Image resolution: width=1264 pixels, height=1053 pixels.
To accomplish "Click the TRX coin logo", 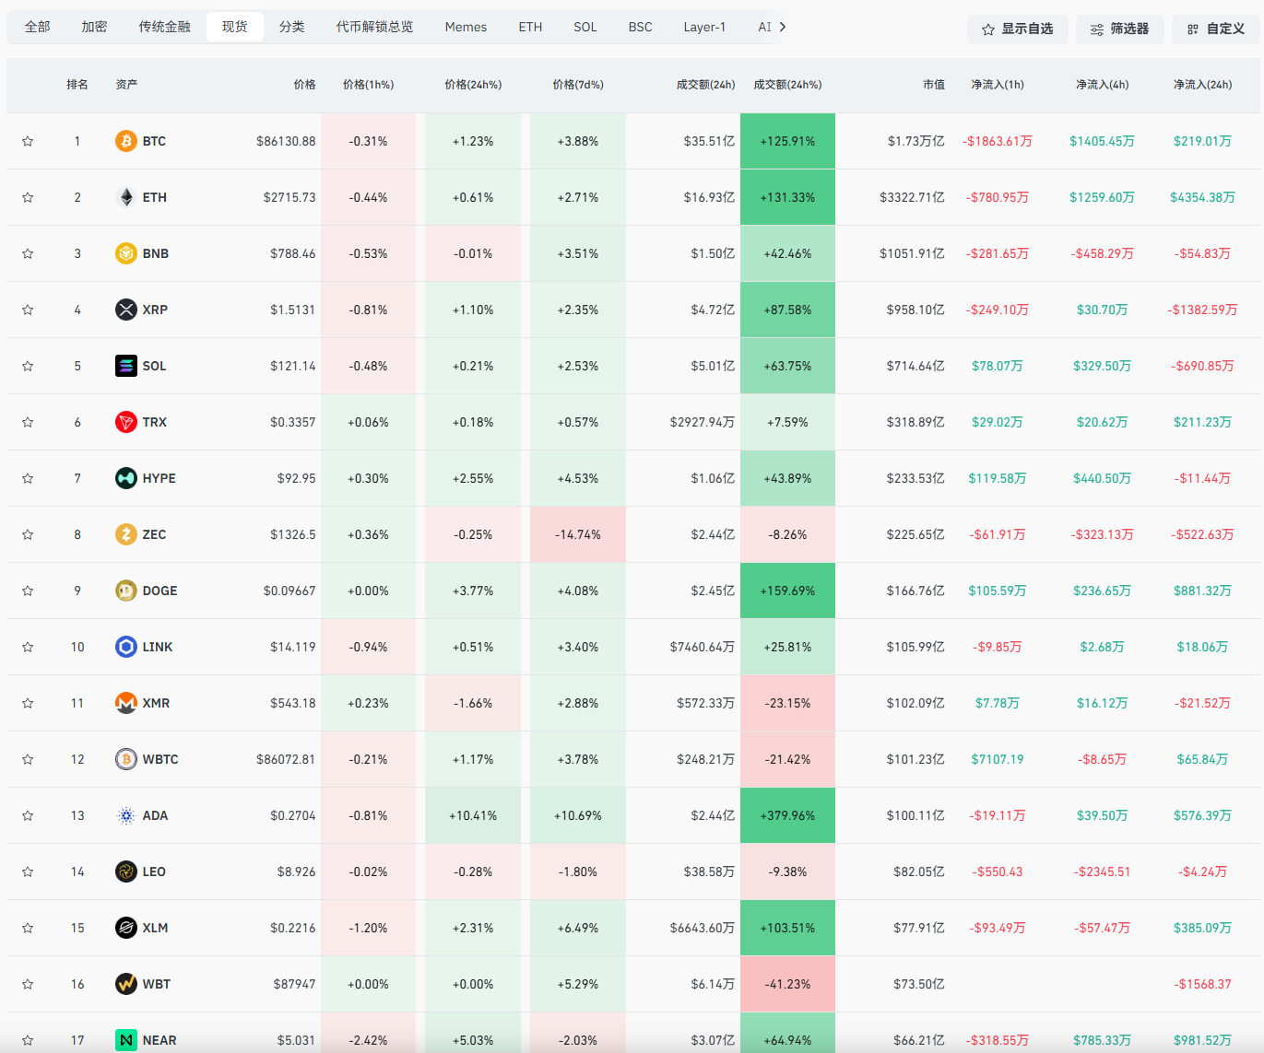I will coord(126,422).
